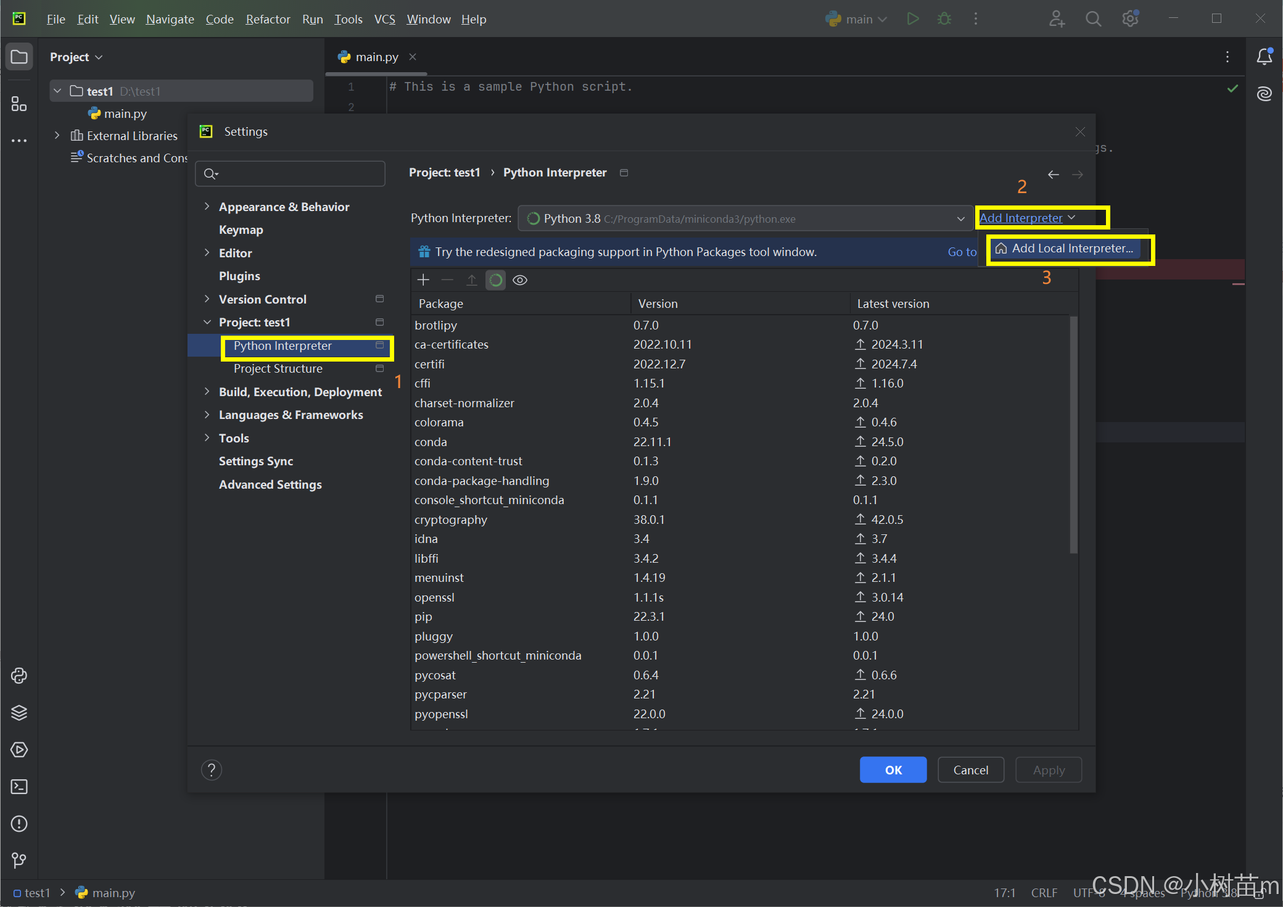Select the openssl package row
Image resolution: width=1283 pixels, height=907 pixels.
740,597
